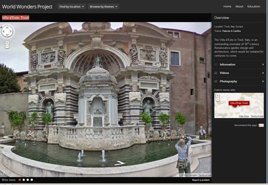The height and width of the screenshot is (185, 268).
Task: Click the Photography camera icon
Action: point(216,81)
